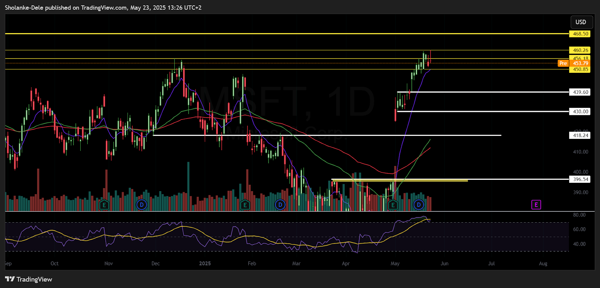Image resolution: width=600 pixels, height=288 pixels.
Task: Select the 453.79 pre-market price label
Action: 580,63
